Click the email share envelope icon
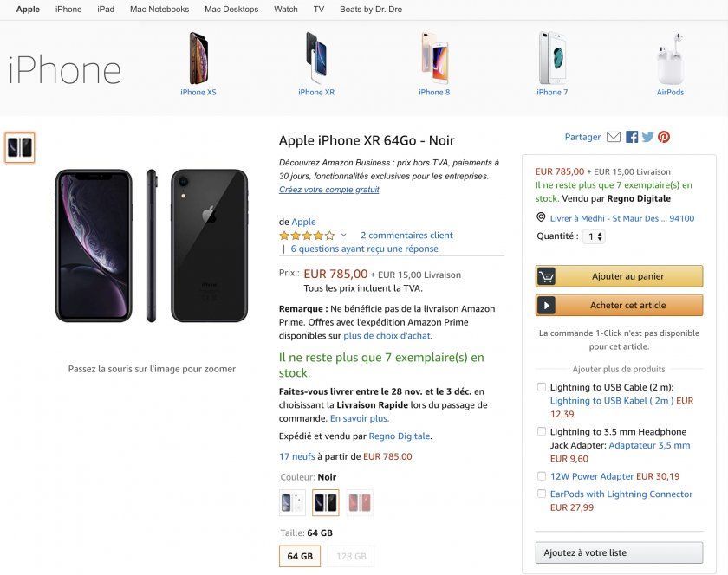Screen dimensions: 728x575 [614, 137]
